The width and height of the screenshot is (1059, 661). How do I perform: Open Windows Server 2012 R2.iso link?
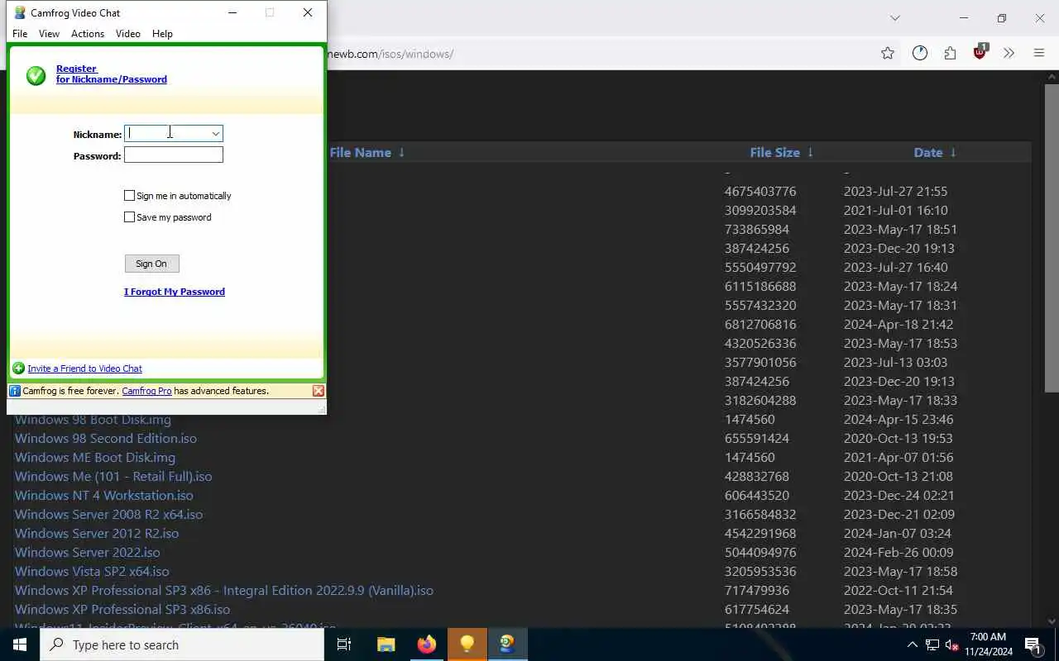point(97,533)
